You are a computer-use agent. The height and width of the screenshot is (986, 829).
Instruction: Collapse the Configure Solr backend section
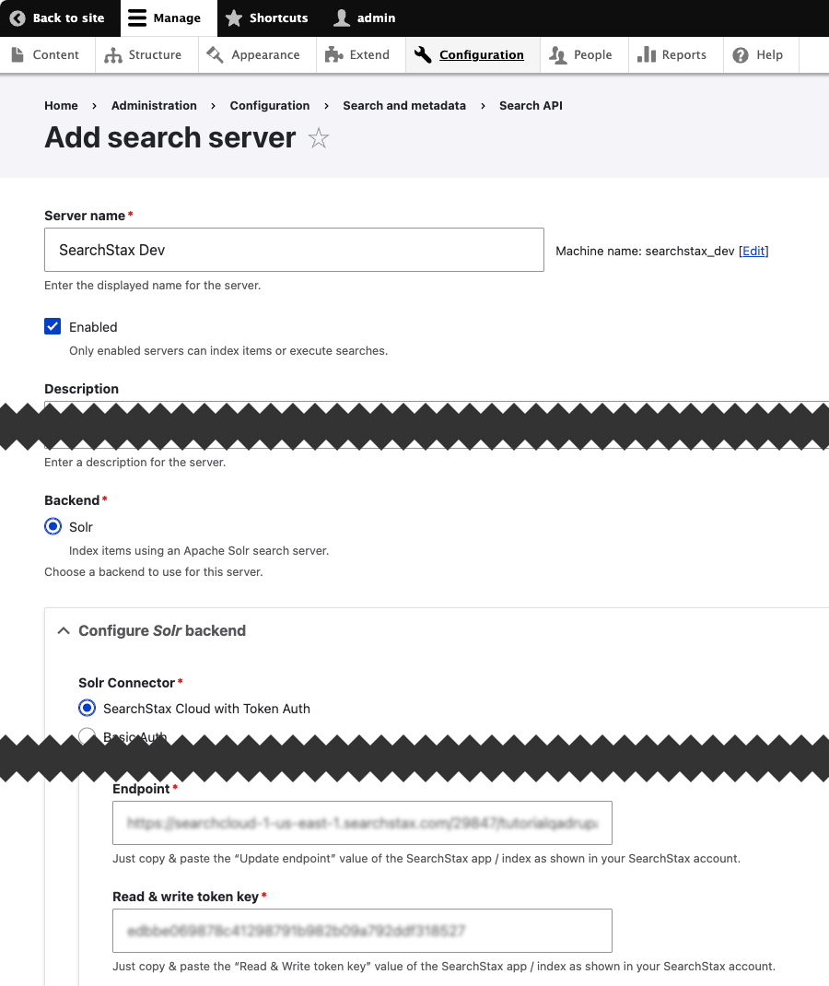pyautogui.click(x=64, y=630)
